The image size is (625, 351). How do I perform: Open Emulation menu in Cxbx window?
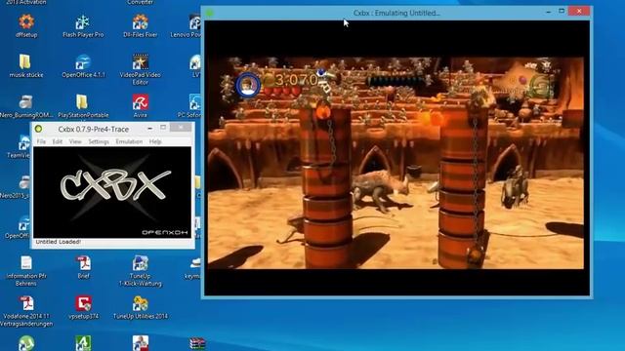coord(129,141)
